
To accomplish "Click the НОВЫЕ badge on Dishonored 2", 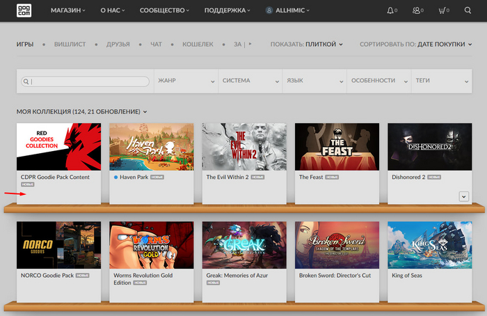I will pos(434,177).
